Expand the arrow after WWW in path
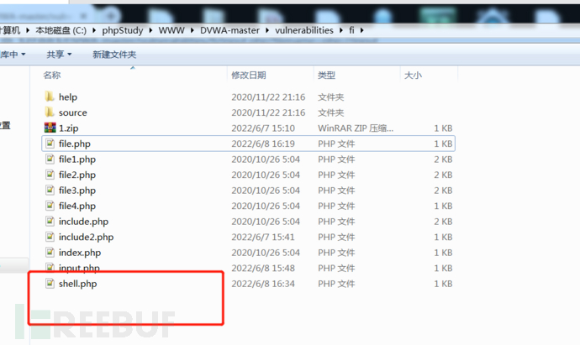Viewport: 580px width, 345px height. pyautogui.click(x=192, y=30)
